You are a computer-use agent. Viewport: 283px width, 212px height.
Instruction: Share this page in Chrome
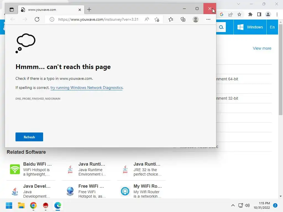[x=230, y=14]
